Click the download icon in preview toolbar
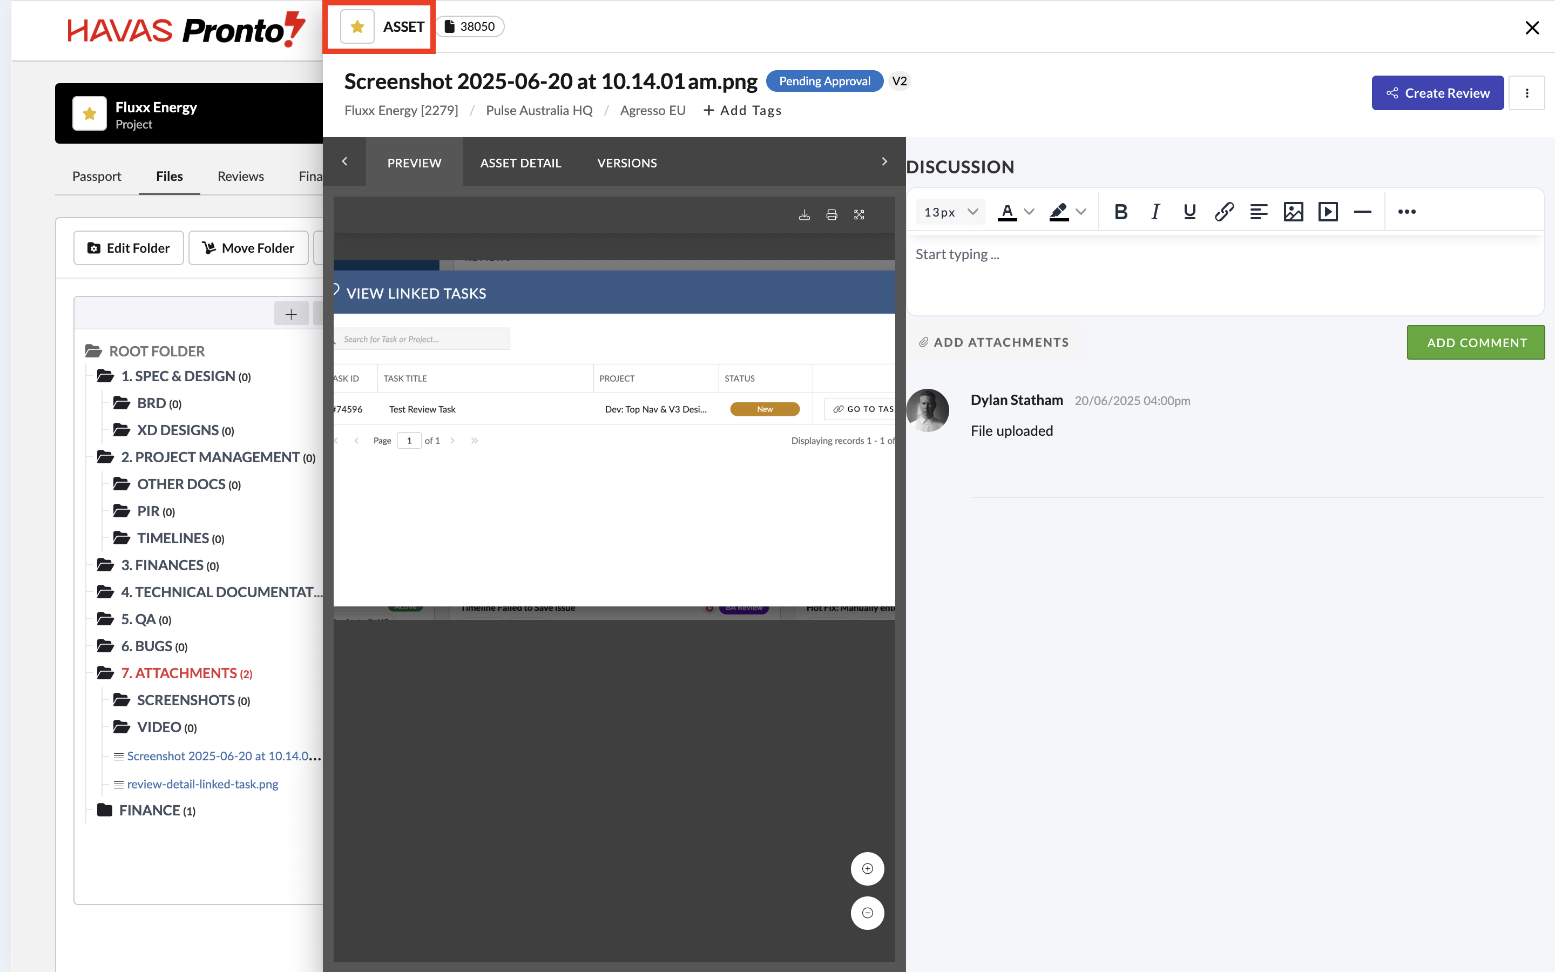The width and height of the screenshot is (1555, 972). point(804,215)
